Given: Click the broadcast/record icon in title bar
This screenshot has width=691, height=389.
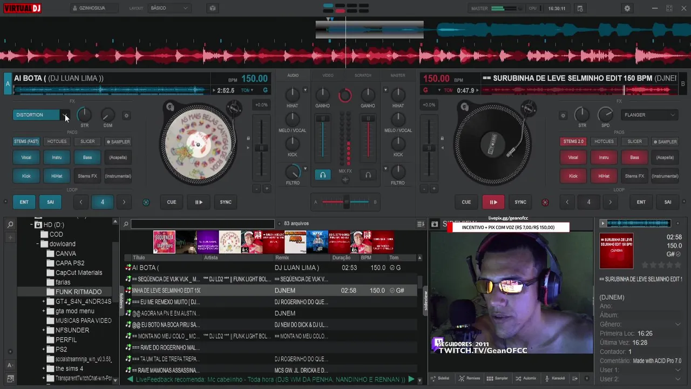Looking at the screenshot, I should pos(213,8).
